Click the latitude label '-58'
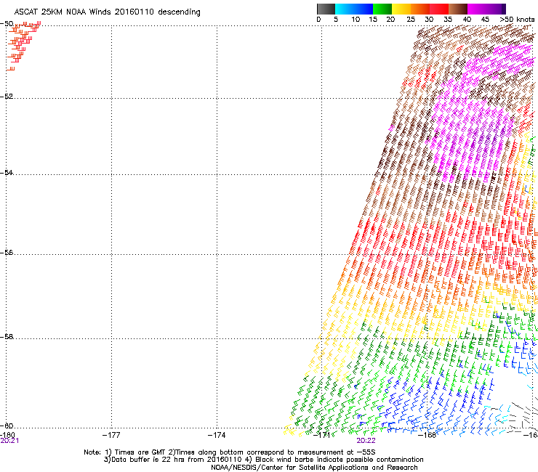Image resolution: width=538 pixels, height=472 pixels. pyautogui.click(x=7, y=337)
